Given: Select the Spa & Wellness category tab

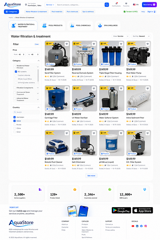Looking at the screenshot, I should 108,26.
